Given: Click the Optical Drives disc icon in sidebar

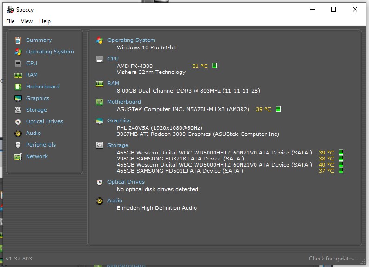Looking at the screenshot, I should click(18, 121).
